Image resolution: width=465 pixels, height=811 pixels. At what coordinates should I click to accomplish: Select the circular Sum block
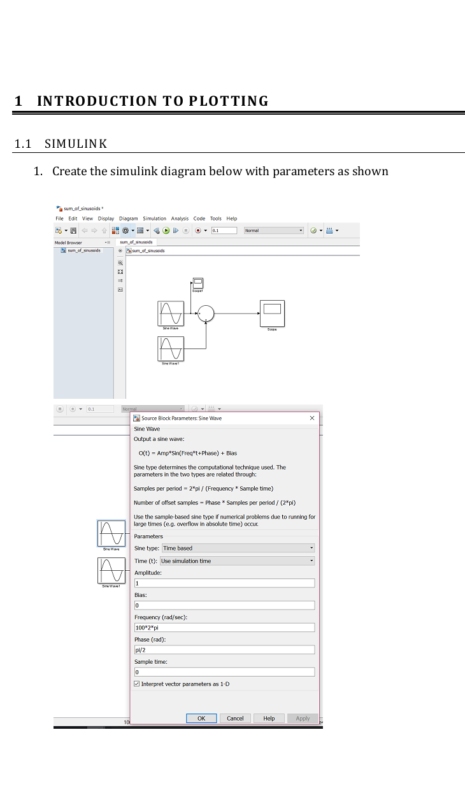(x=206, y=313)
